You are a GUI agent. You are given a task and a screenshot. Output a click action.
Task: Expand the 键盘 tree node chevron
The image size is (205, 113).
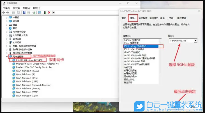pos(7,25)
